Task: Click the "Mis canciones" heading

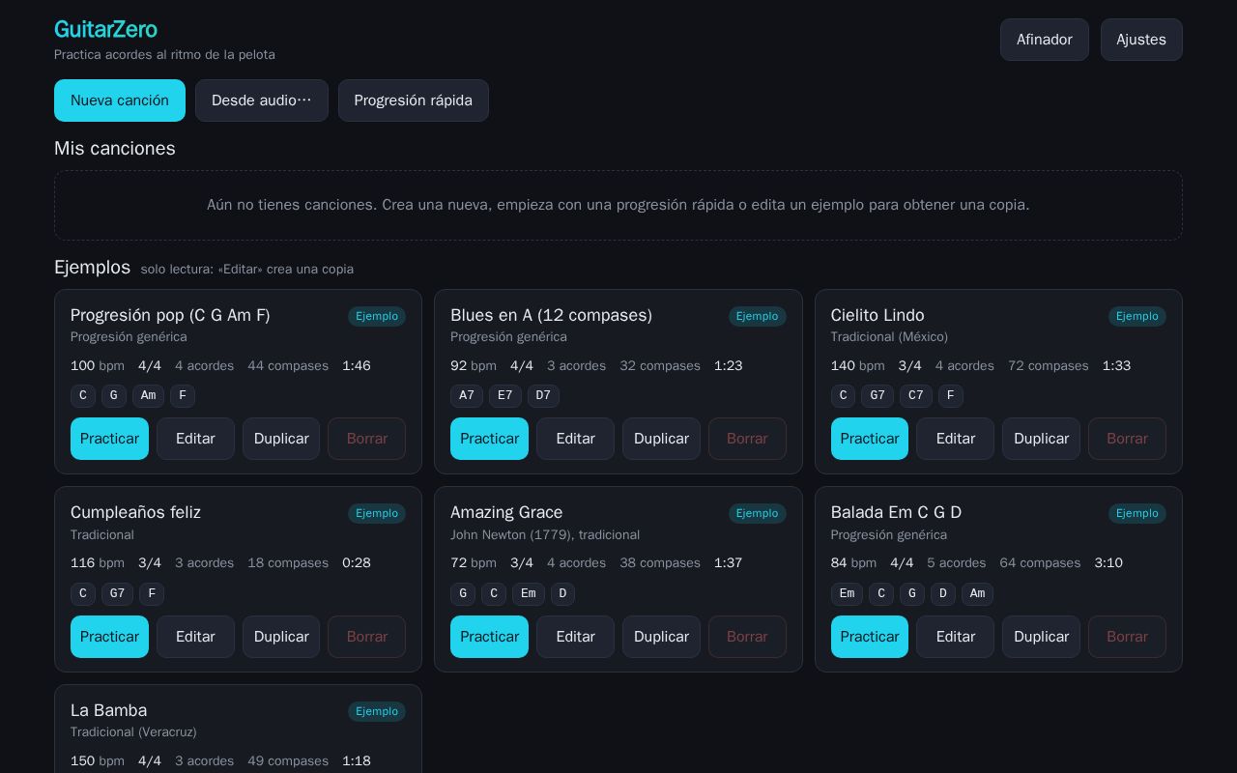Action: click(115, 148)
